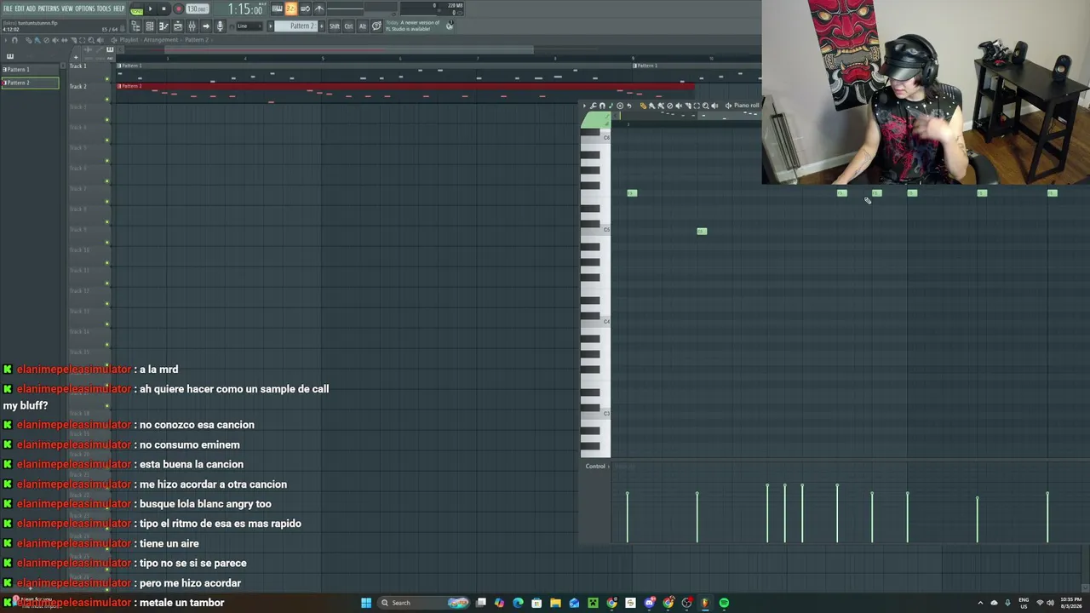Open the piano roll options arrow menu

coord(584,106)
